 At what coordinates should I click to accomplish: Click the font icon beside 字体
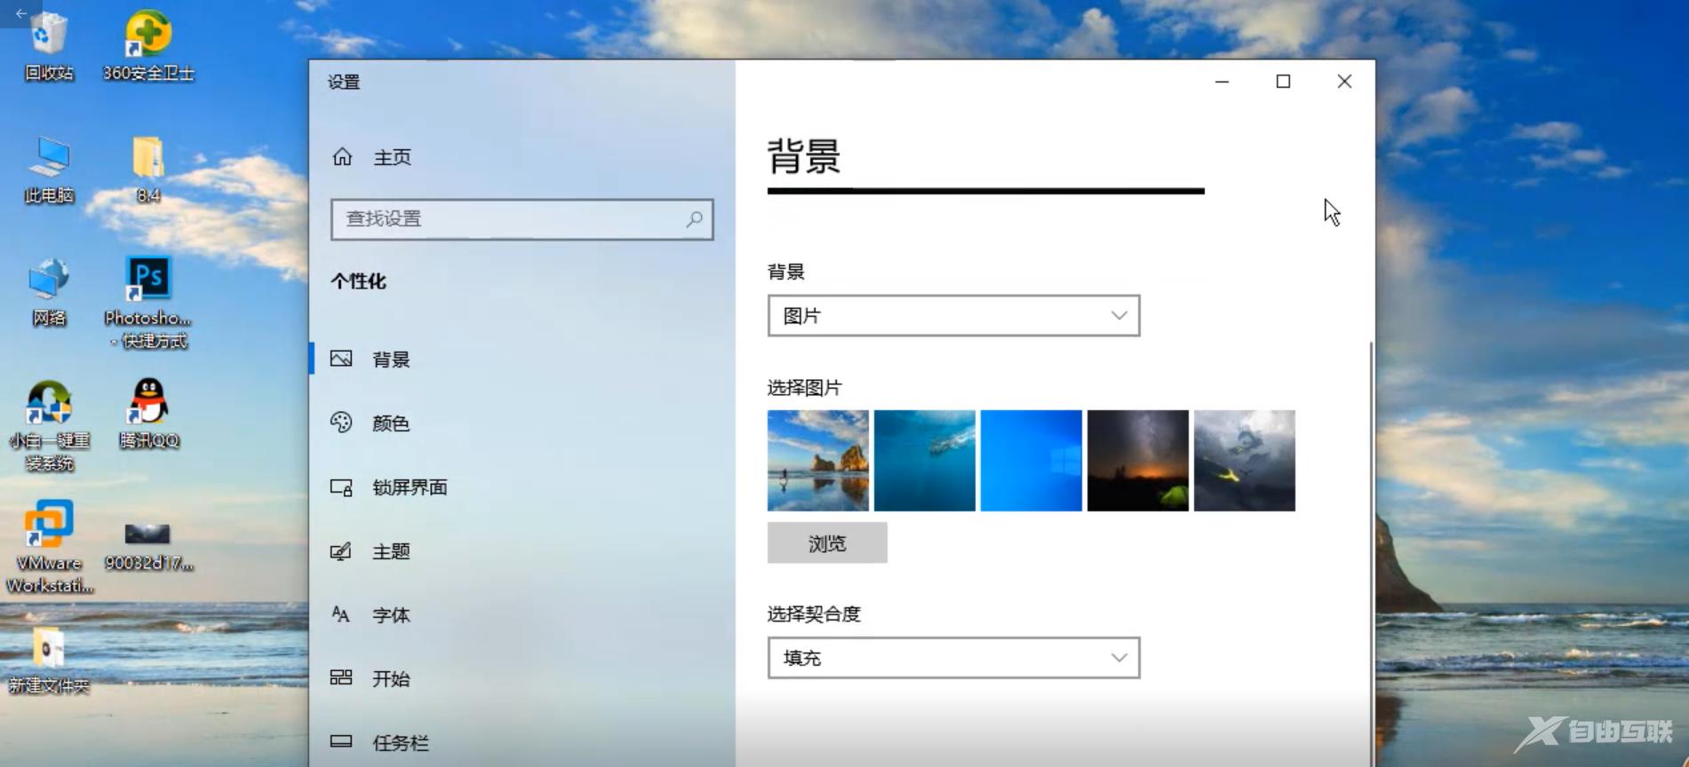tap(341, 614)
